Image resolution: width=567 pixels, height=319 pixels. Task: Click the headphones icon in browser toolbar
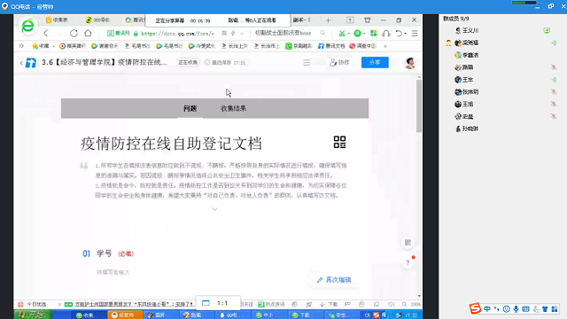(x=386, y=34)
